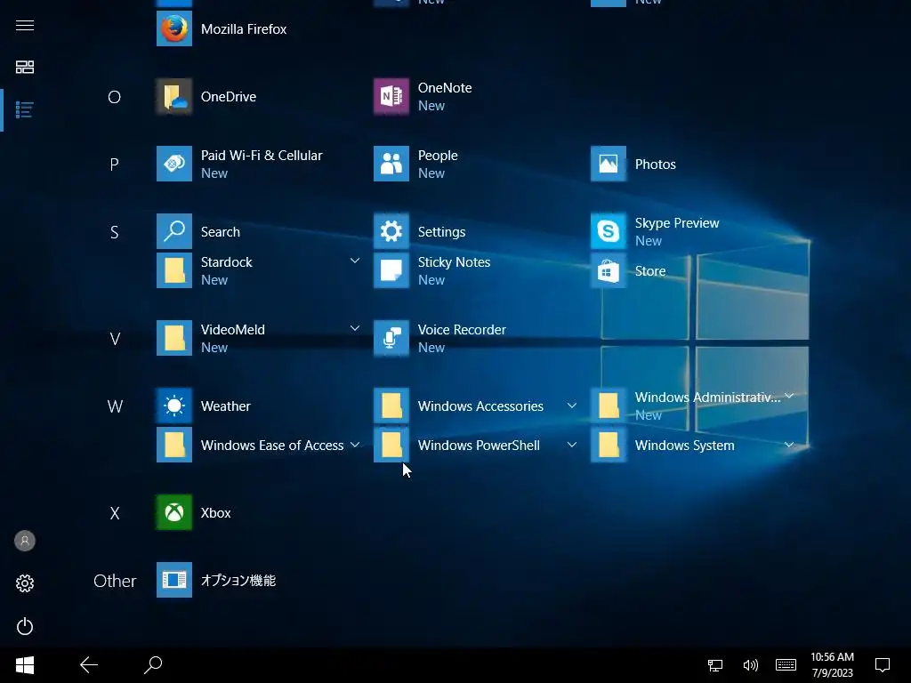
Task: Open the People app icon
Action: click(391, 164)
